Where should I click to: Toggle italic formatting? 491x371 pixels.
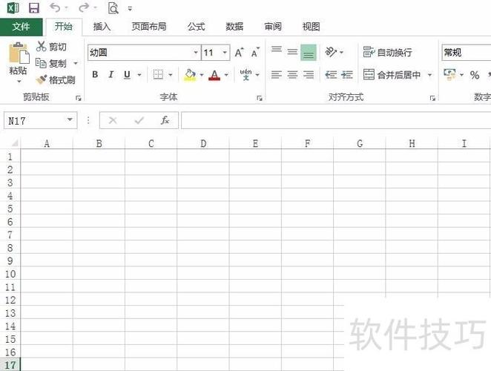click(x=111, y=75)
